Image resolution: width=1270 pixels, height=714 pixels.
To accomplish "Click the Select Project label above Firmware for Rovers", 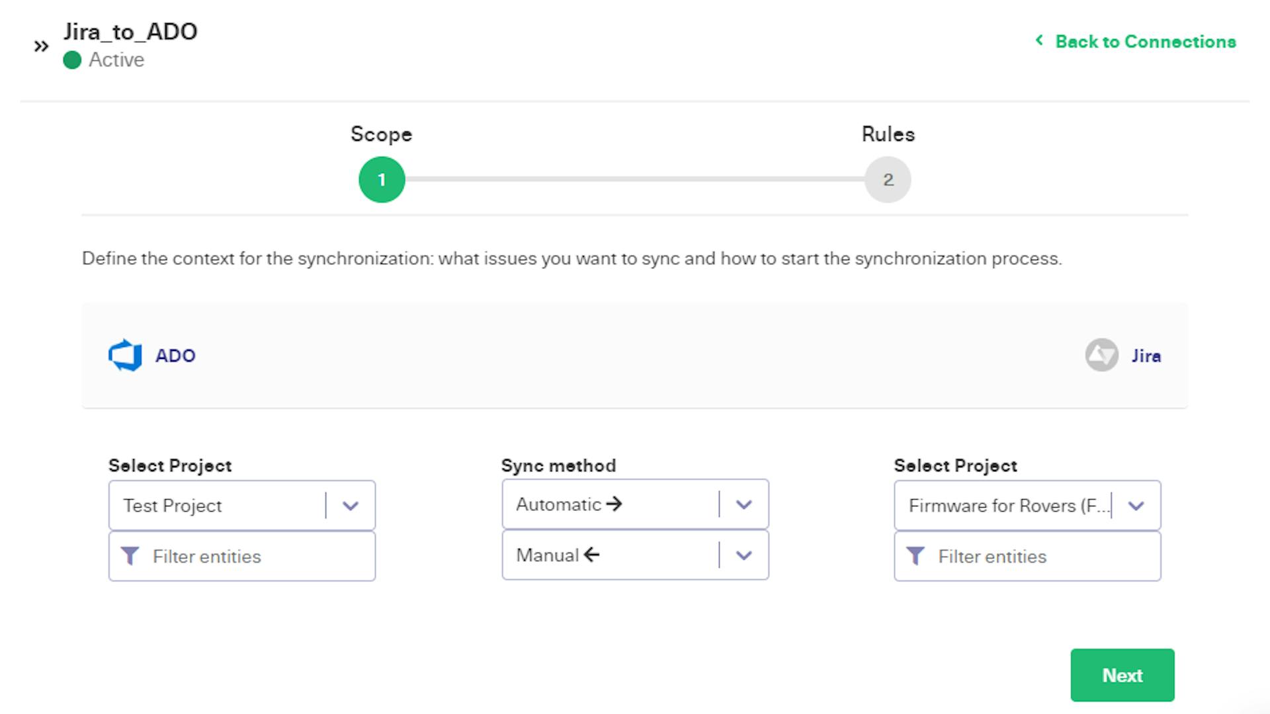I will 956,465.
